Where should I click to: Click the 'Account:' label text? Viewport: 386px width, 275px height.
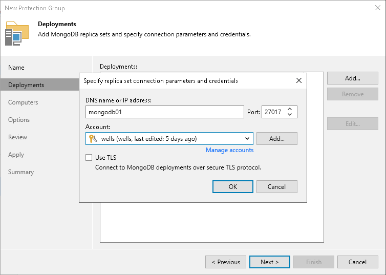tap(97, 127)
